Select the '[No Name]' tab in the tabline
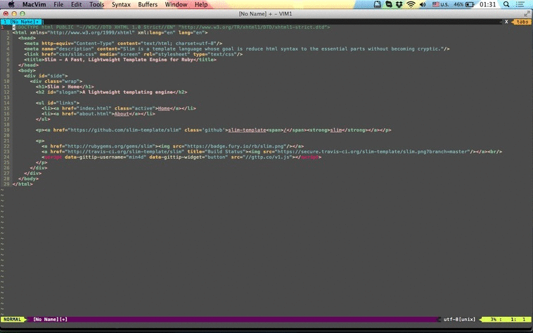 (x=21, y=22)
